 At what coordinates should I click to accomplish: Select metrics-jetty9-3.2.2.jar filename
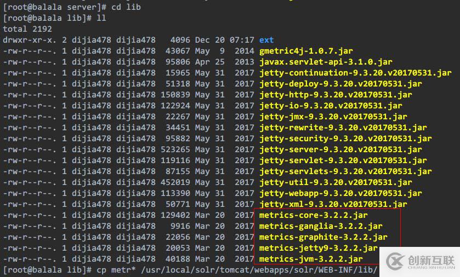(x=319, y=248)
